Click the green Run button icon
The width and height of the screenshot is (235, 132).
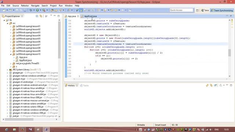point(37,10)
